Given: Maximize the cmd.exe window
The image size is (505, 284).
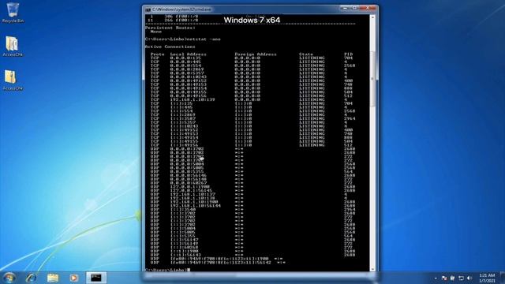Looking at the screenshot, I should click(x=354, y=8).
